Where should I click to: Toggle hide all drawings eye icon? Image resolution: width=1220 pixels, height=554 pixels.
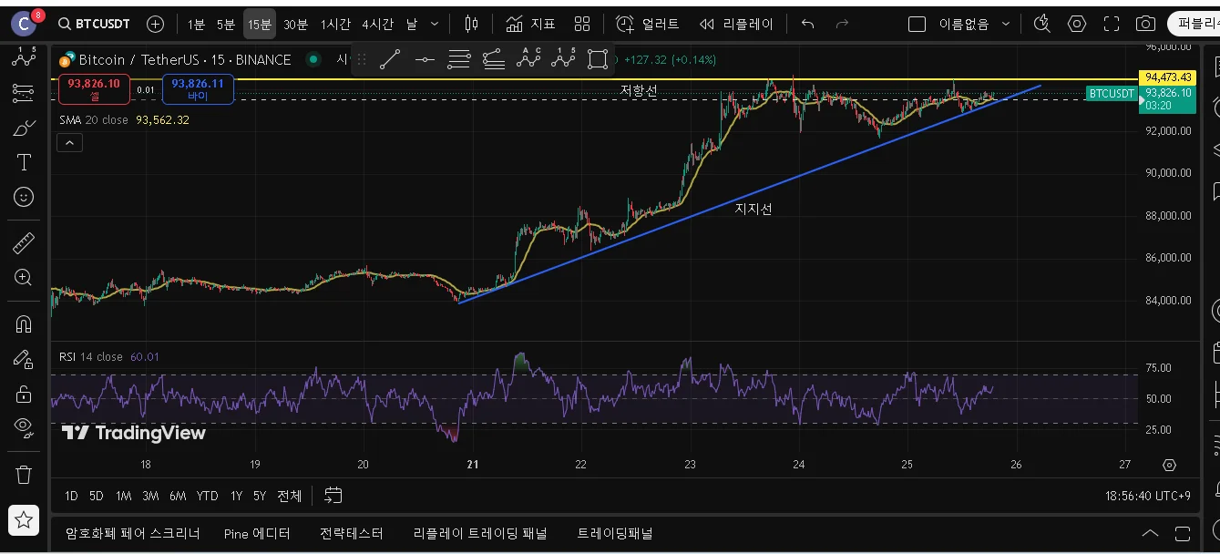point(24,428)
